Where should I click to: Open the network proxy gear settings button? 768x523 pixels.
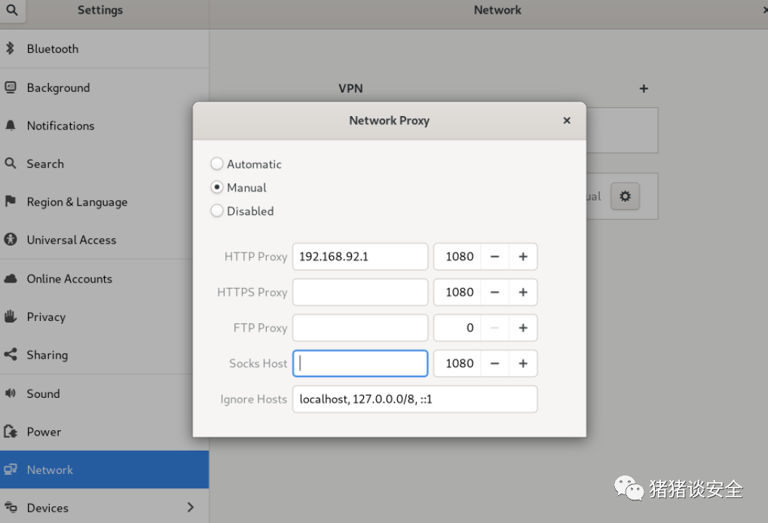coord(625,197)
